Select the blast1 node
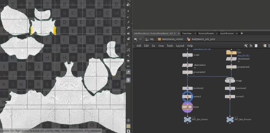270x133 pixels. click(188, 107)
